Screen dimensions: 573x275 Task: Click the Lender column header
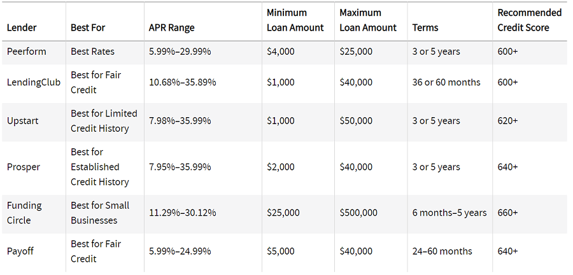pyautogui.click(x=22, y=28)
